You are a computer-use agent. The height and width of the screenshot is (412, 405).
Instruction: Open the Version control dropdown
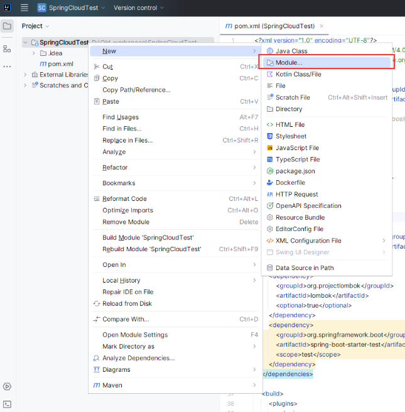pos(139,8)
